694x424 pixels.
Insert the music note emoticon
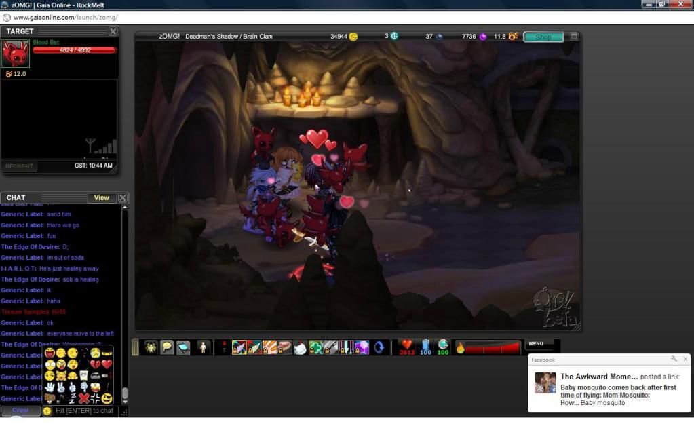click(x=60, y=399)
